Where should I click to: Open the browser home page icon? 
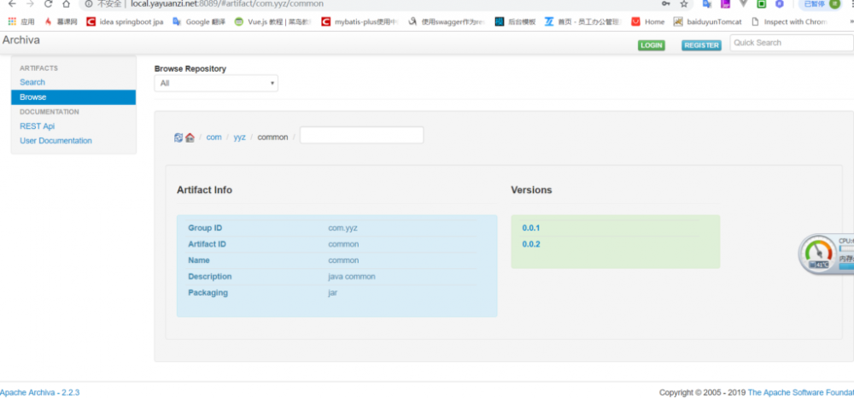click(66, 3)
